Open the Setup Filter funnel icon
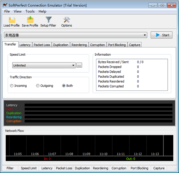 click(x=49, y=20)
